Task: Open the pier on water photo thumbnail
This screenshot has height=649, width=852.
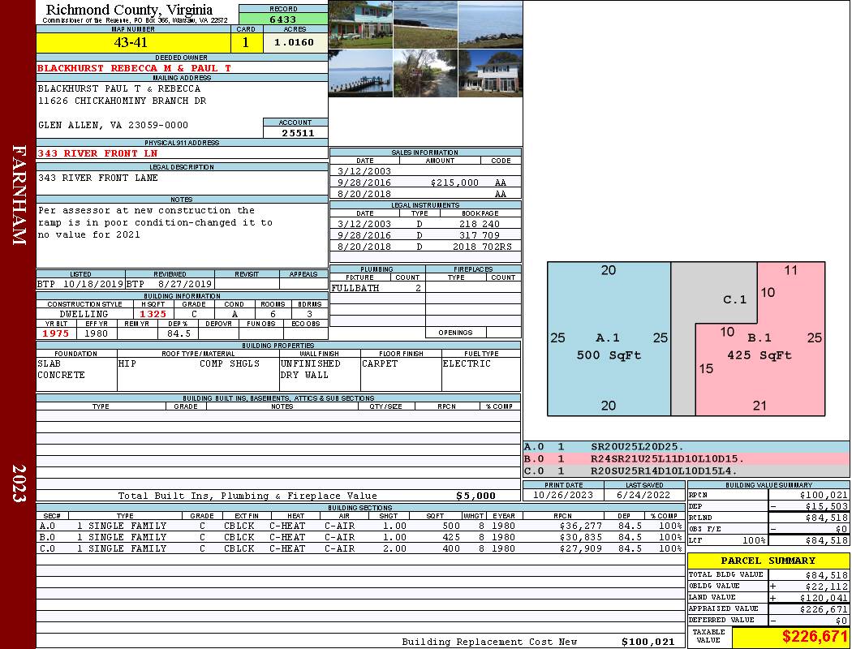Action: coord(361,73)
